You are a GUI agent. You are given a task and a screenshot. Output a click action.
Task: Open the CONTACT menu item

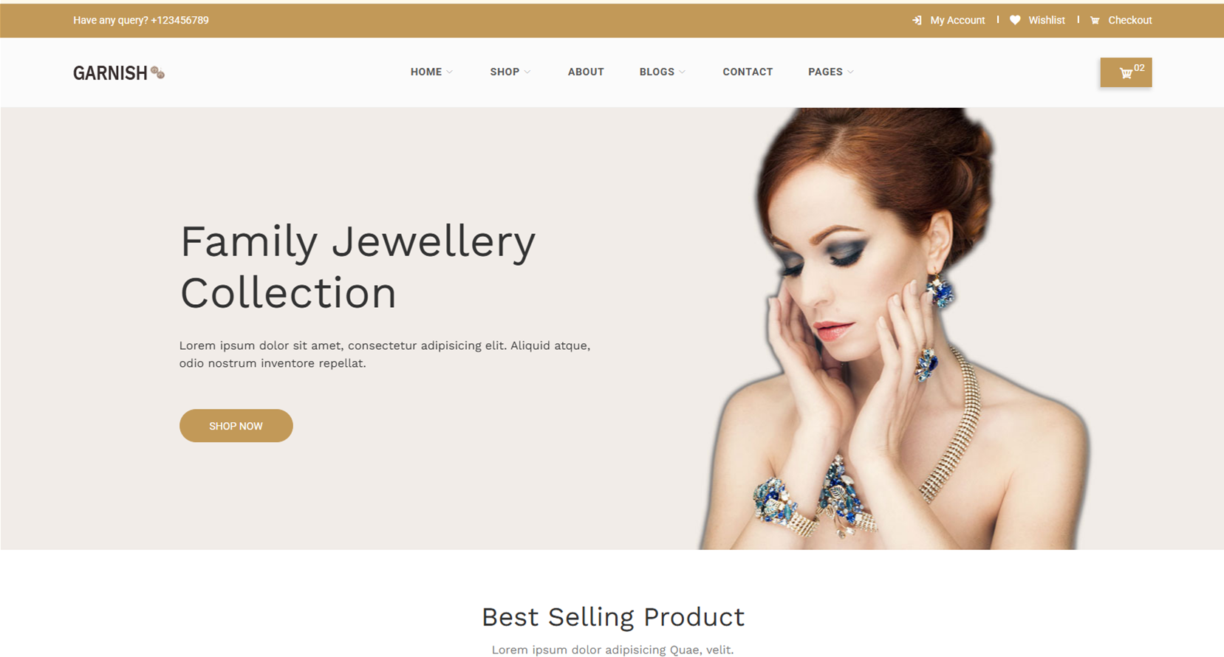(x=748, y=72)
